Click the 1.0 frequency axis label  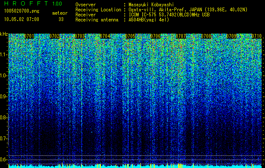click(x=3, y=76)
